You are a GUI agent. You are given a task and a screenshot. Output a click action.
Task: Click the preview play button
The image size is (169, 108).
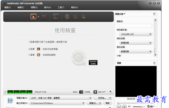pyautogui.click(x=119, y=107)
